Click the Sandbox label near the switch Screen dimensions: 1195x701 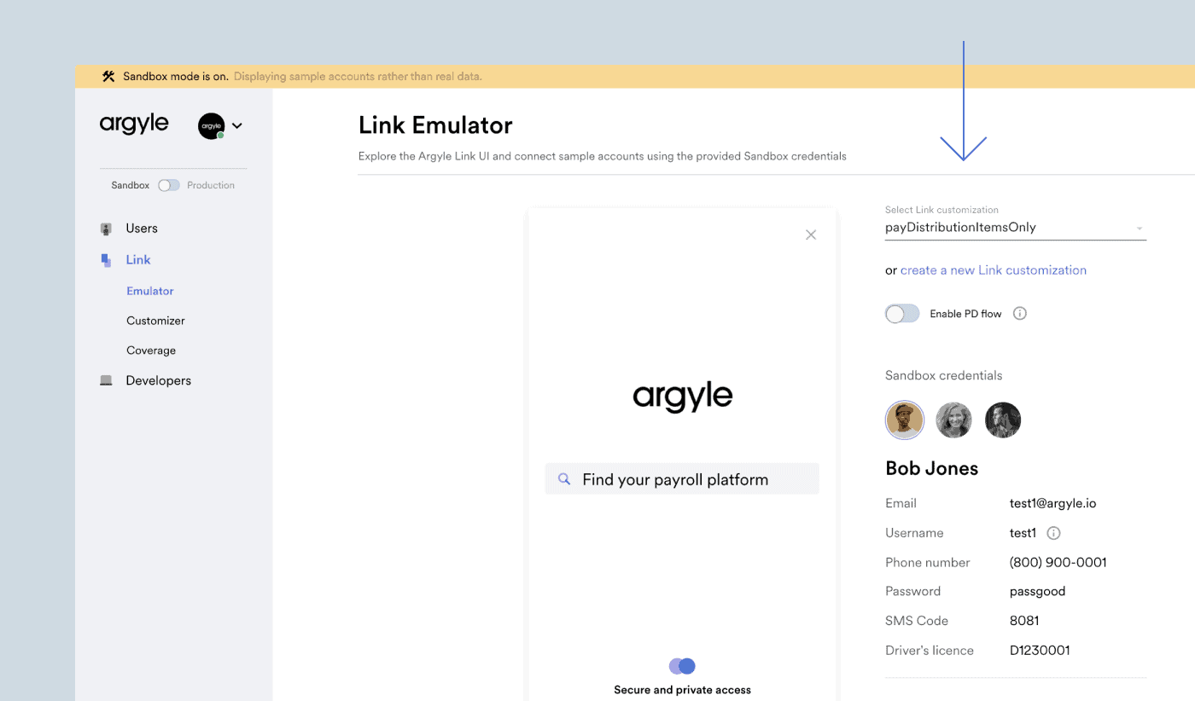coord(131,185)
